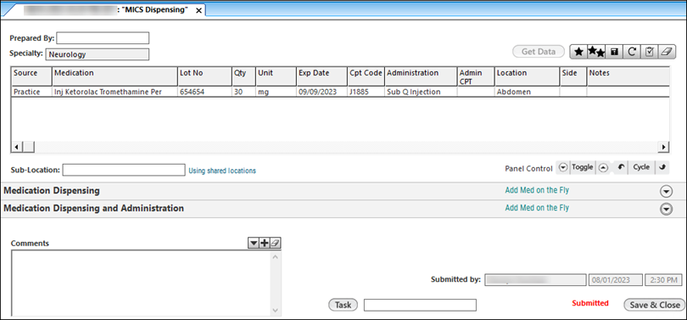Click the Side column header
The width and height of the screenshot is (687, 320).
(573, 76)
